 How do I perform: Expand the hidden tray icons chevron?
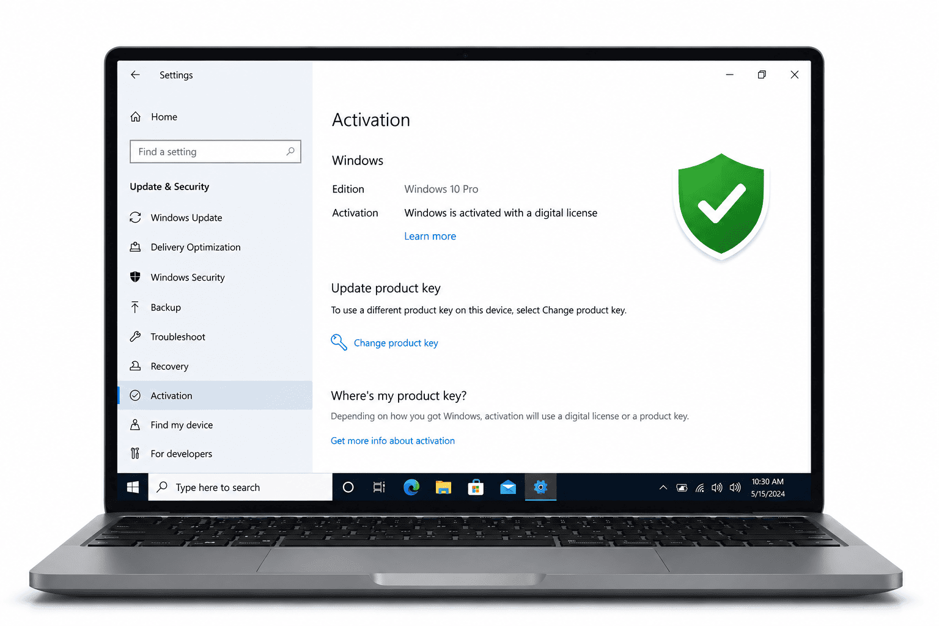click(x=663, y=487)
